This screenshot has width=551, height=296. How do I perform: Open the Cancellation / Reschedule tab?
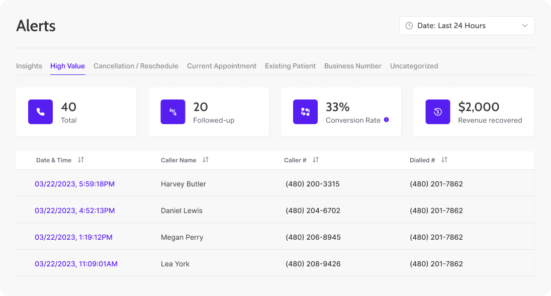click(136, 66)
